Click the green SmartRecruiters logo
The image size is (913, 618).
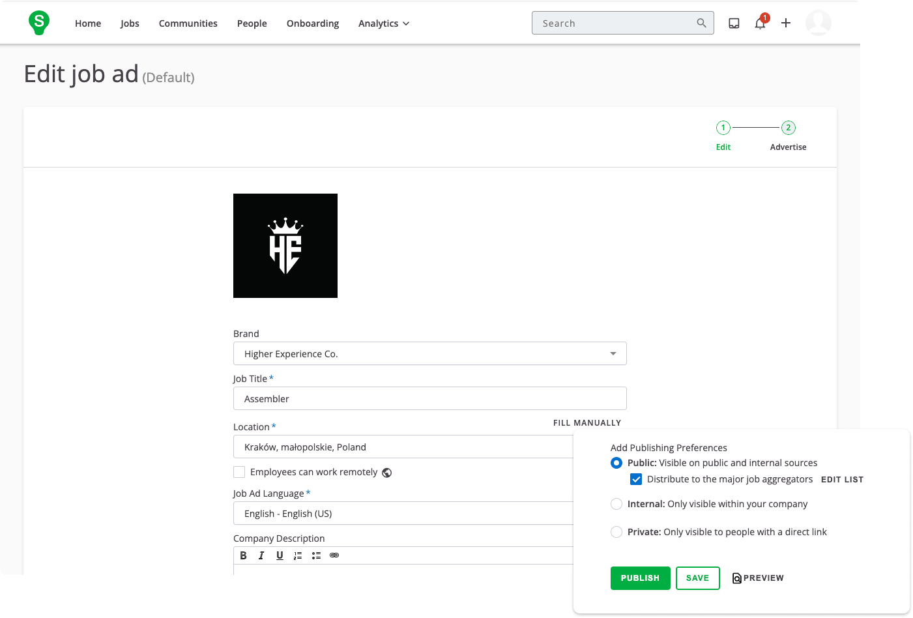point(39,23)
